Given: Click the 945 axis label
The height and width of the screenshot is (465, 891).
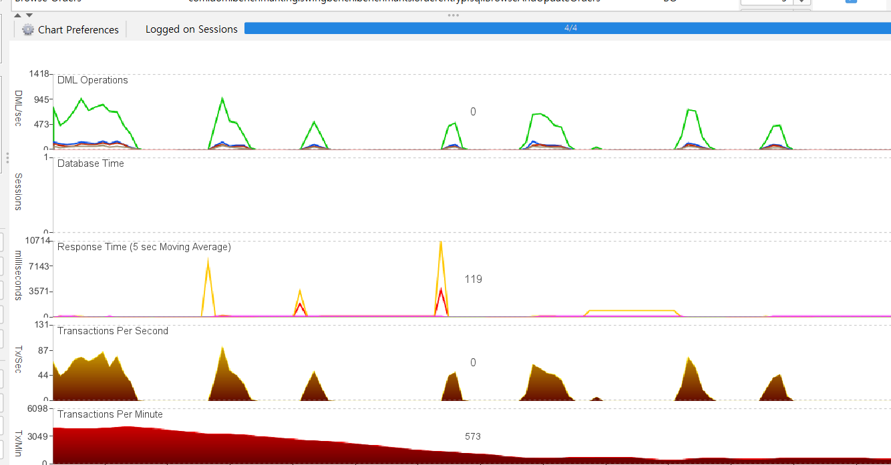Looking at the screenshot, I should coord(42,99).
